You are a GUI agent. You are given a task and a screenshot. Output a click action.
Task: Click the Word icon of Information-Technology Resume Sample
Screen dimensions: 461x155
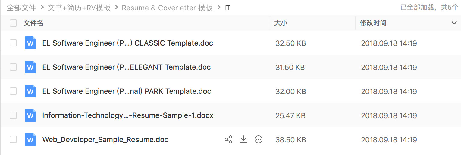(30, 115)
